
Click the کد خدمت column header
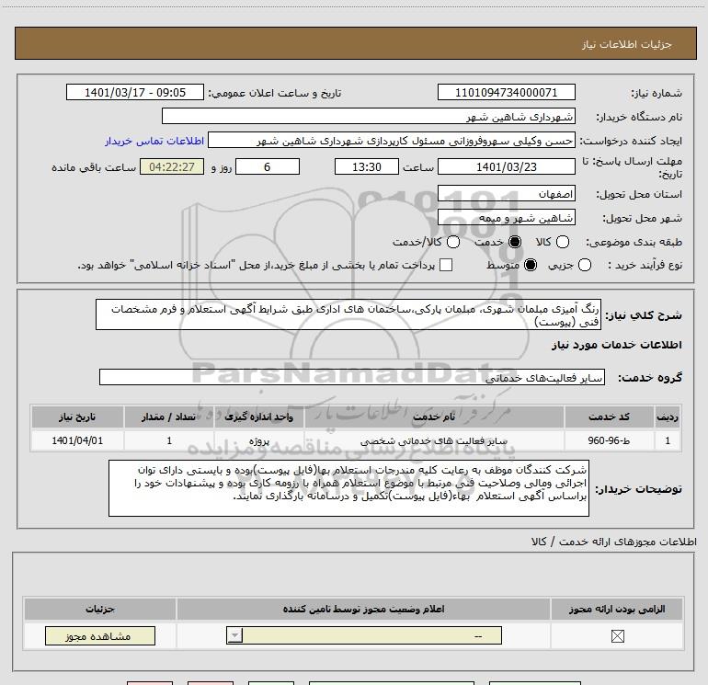pyautogui.click(x=609, y=417)
